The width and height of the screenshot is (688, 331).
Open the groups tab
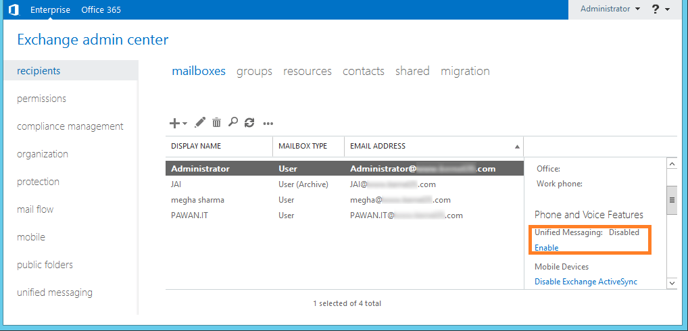click(x=255, y=71)
